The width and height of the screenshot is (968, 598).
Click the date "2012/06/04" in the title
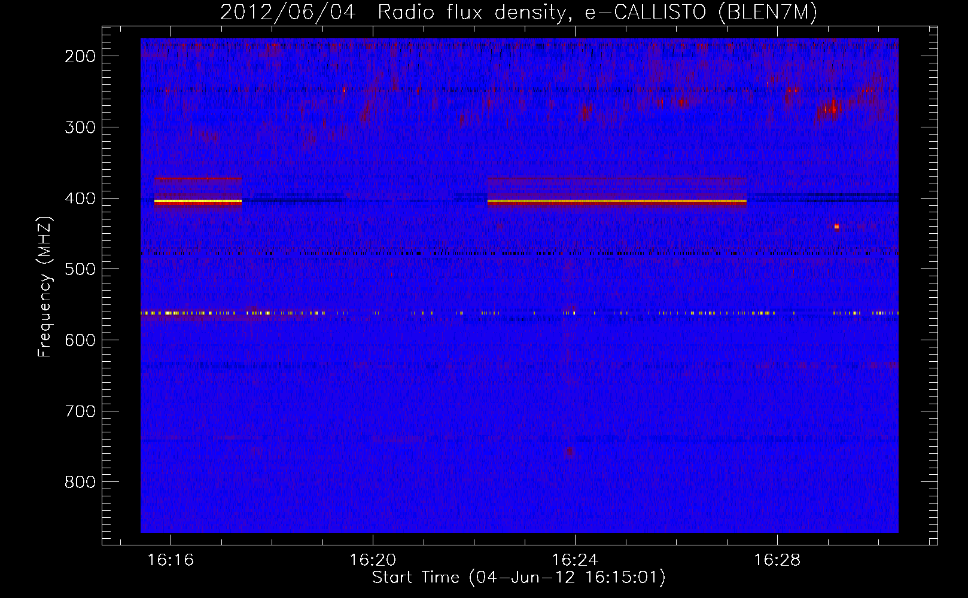coord(288,13)
